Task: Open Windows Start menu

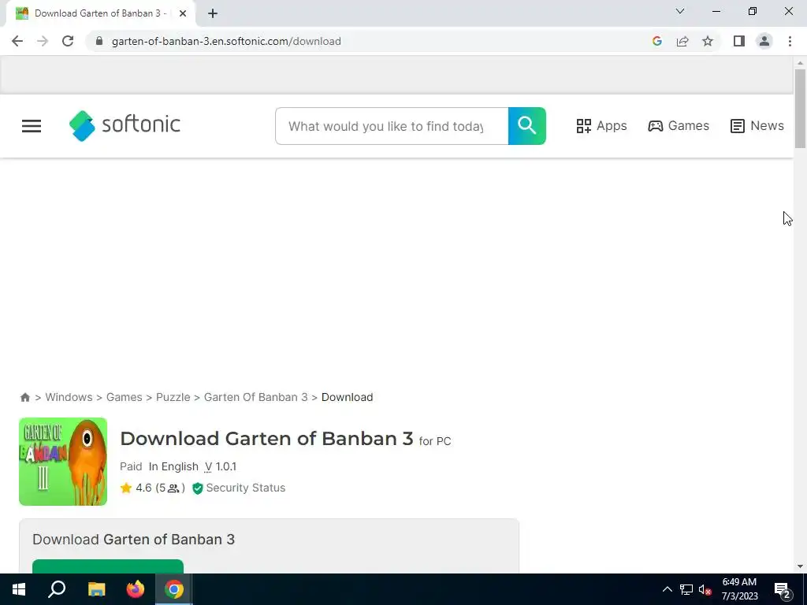Action: 19,589
